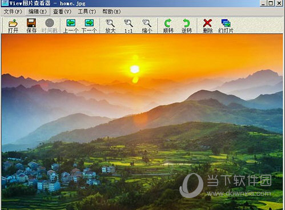Zoom out using 缩小 magnifier
The height and width of the screenshot is (210, 285).
pyautogui.click(x=147, y=26)
